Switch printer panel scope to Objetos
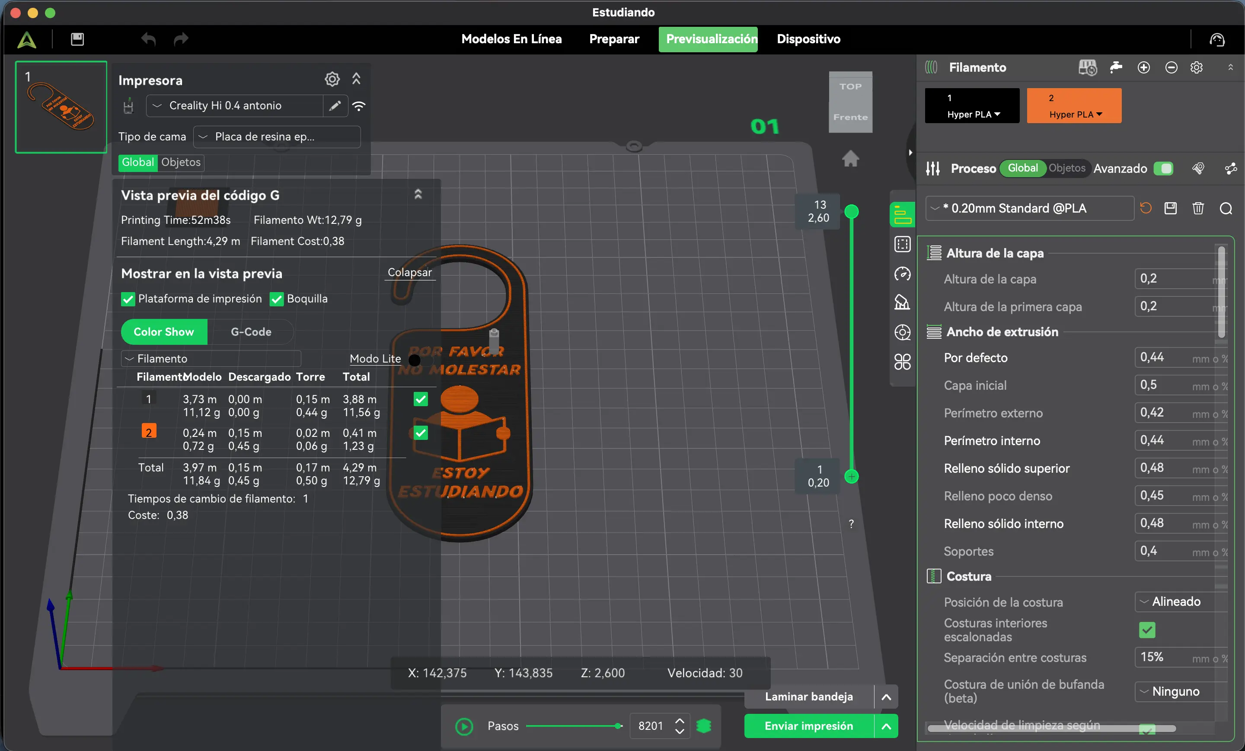Viewport: 1245px width, 751px height. [181, 162]
